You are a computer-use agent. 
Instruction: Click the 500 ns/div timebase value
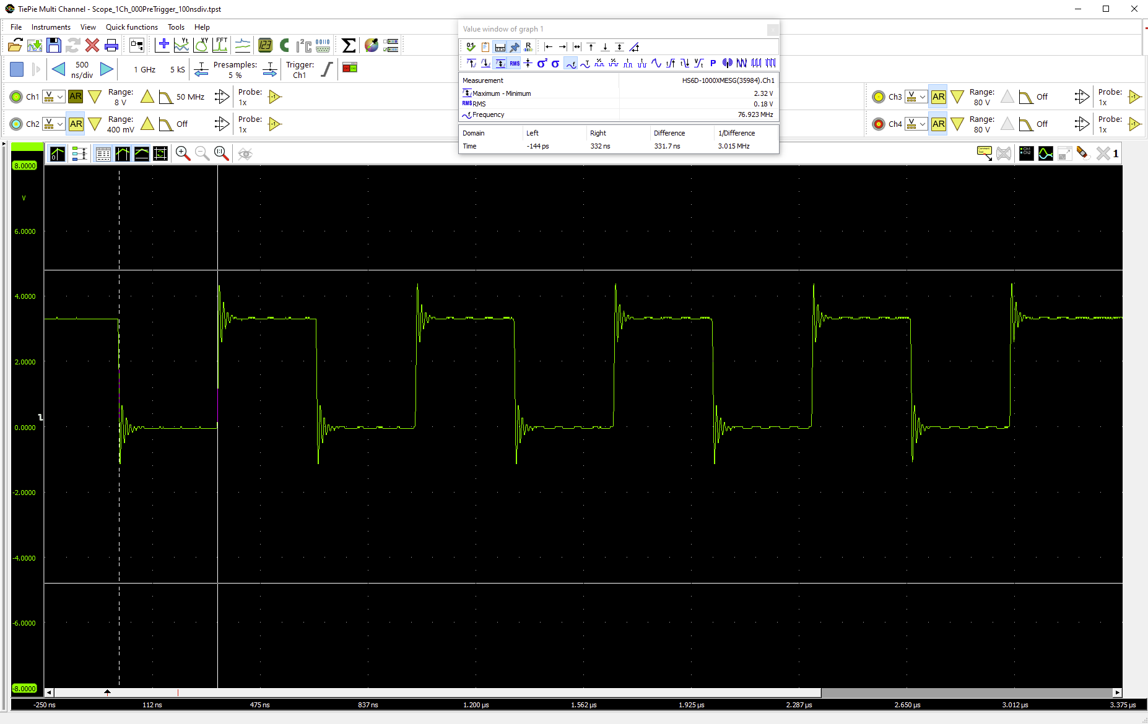[82, 69]
